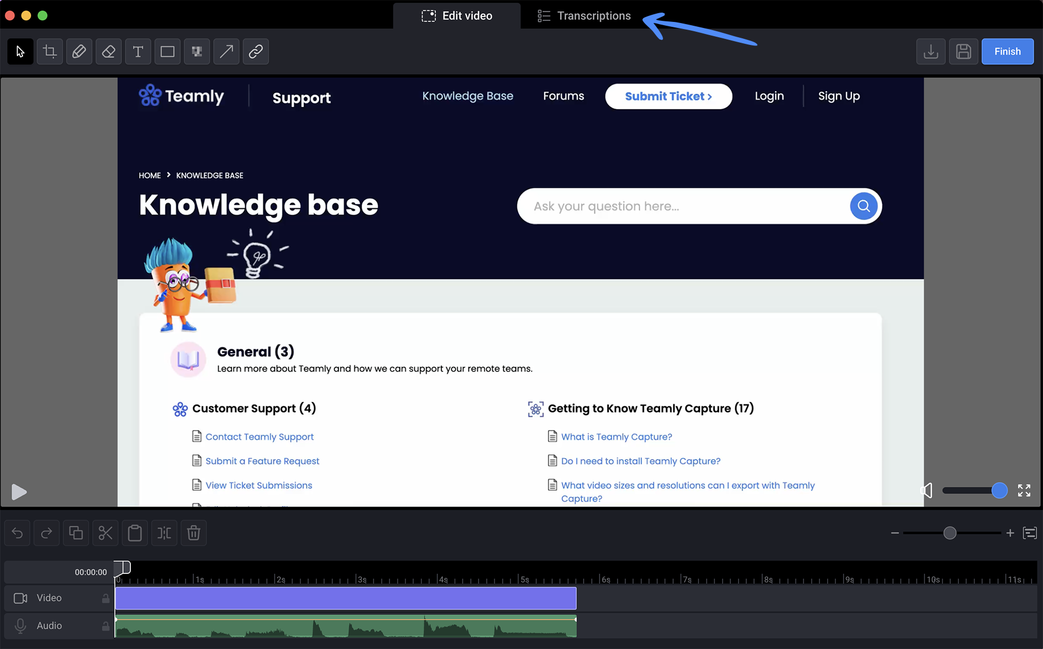Open the Forums nav link
Viewport: 1043px width, 649px height.
563,96
